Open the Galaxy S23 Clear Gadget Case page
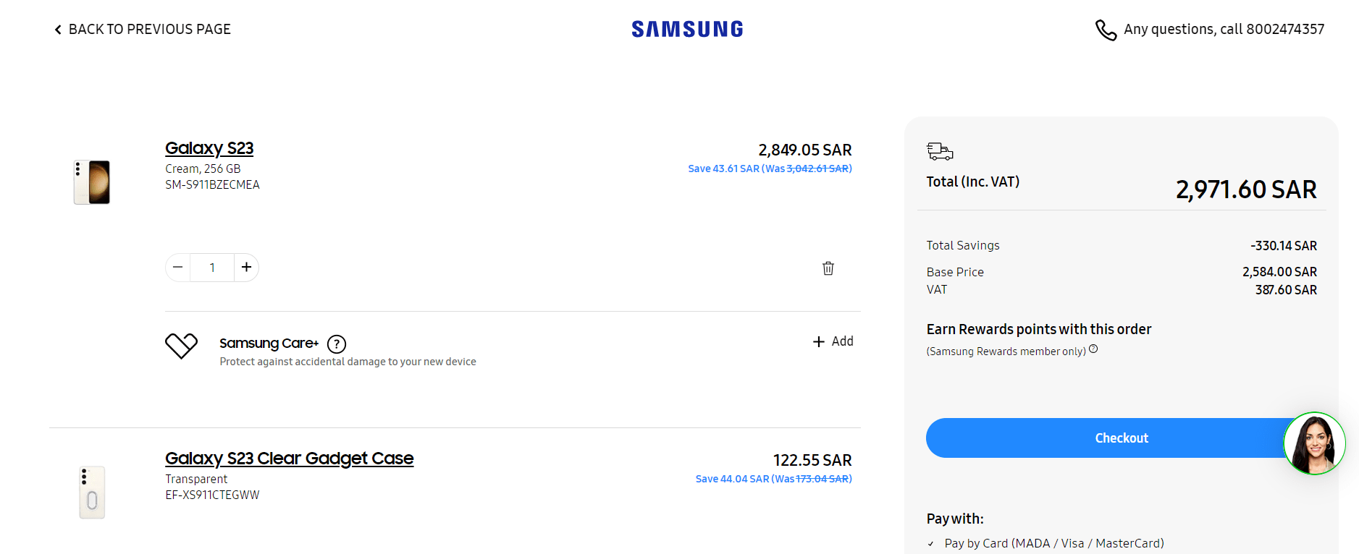1359x554 pixels. (x=290, y=459)
